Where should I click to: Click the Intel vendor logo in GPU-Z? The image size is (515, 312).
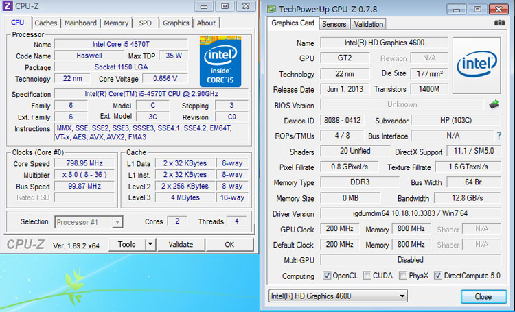pos(477,65)
